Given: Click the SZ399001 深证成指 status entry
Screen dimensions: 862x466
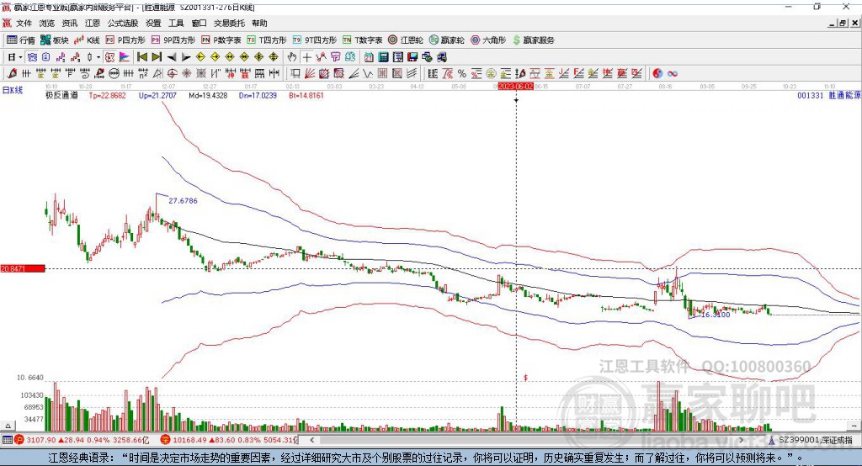Looking at the screenshot, I should [811, 440].
